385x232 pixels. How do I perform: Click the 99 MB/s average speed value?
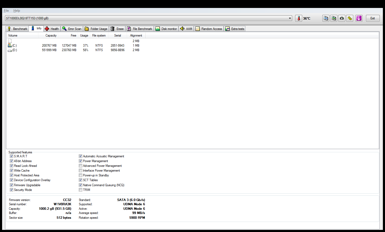click(x=139, y=213)
